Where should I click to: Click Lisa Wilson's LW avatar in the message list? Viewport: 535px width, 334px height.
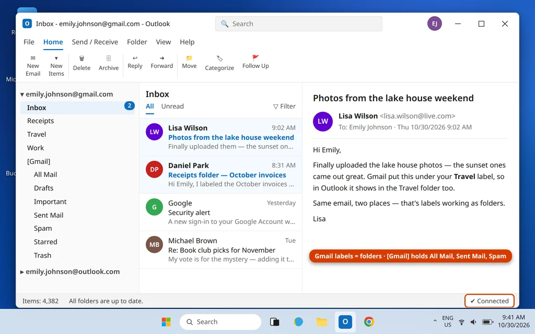click(154, 132)
